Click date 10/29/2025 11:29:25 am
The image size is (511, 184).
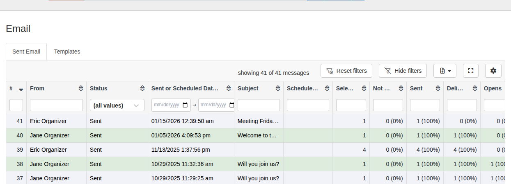[x=182, y=178]
